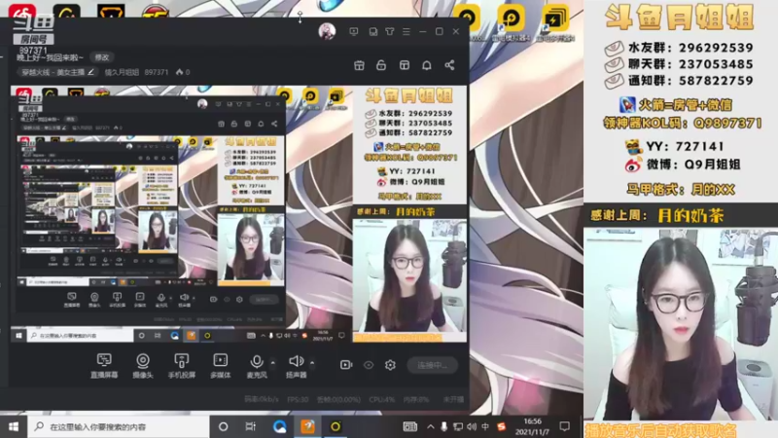Image resolution: width=778 pixels, height=438 pixels.
Task: Expand the speaker options arrow
Action: point(312,362)
